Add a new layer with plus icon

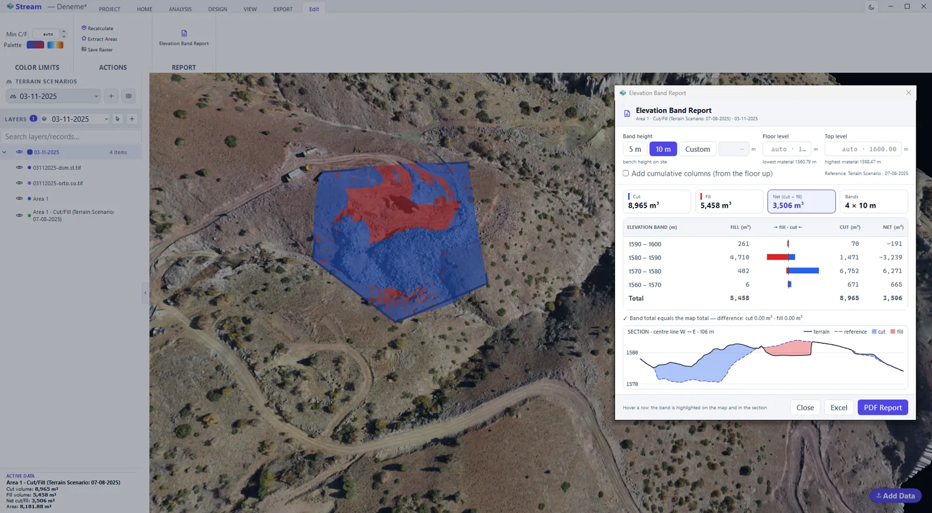(132, 119)
